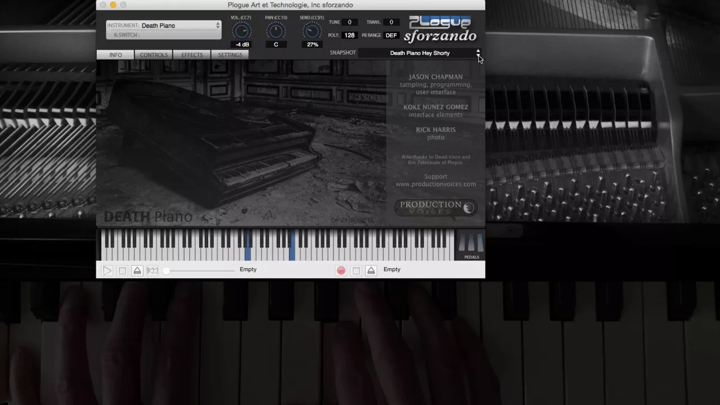
Task: Click the pan readout C
Action: click(276, 44)
